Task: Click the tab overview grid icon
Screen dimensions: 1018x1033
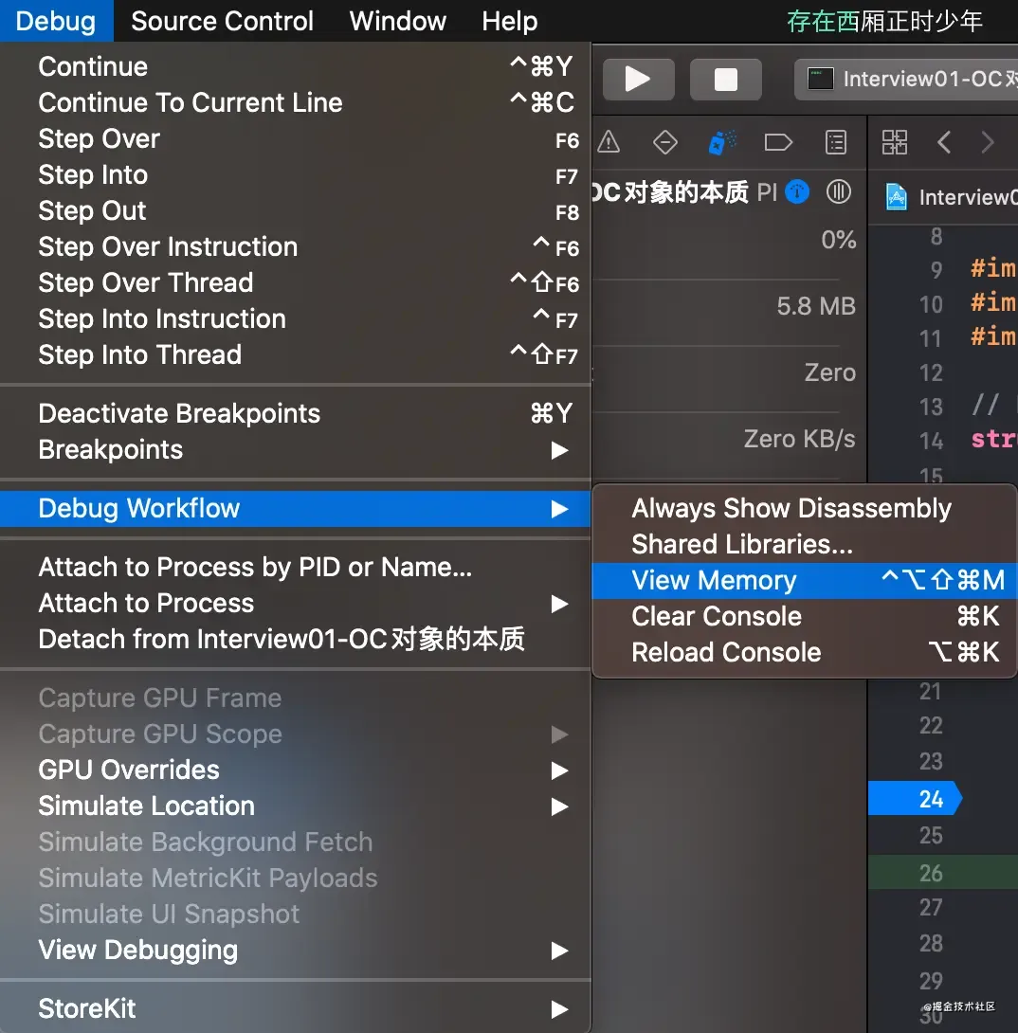Action: pyautogui.click(x=894, y=141)
